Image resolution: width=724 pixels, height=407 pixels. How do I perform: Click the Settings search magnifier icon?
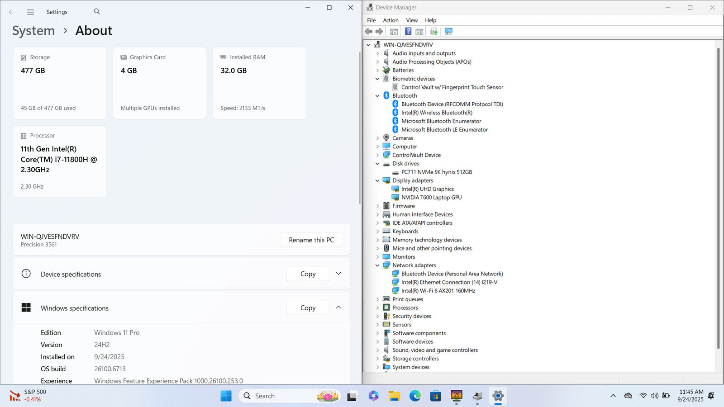click(97, 12)
